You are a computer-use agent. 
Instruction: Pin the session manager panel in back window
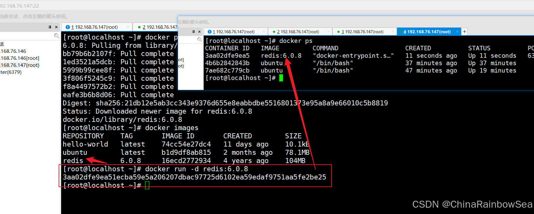50,27
